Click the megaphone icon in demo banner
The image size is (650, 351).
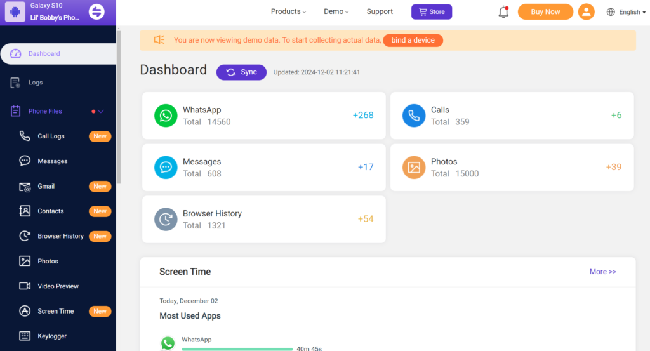[x=159, y=40]
